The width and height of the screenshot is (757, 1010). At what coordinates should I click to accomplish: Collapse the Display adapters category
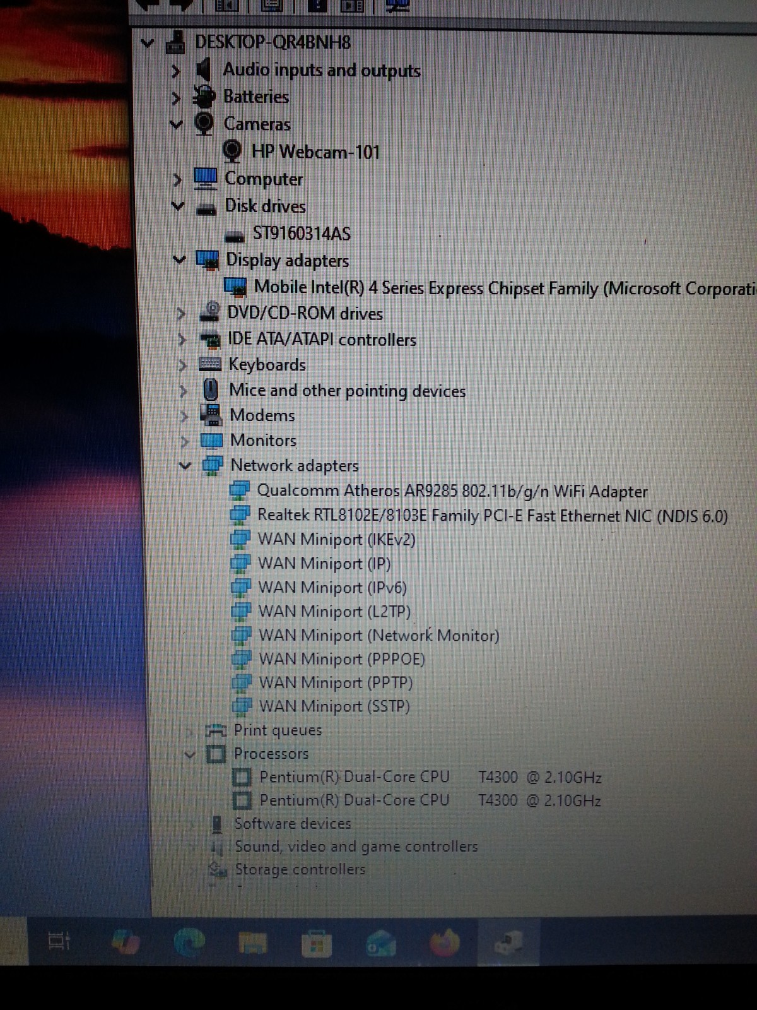[x=180, y=259]
